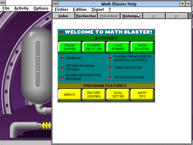Open Playing the Mission or Individual Activities link

pyautogui.click(x=133, y=58)
